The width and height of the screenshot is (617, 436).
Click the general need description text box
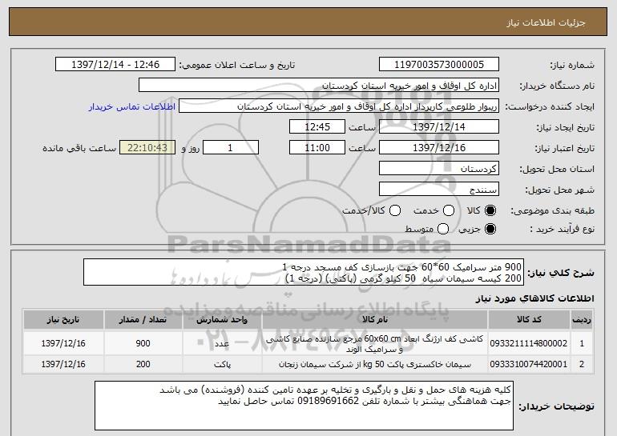[304, 272]
